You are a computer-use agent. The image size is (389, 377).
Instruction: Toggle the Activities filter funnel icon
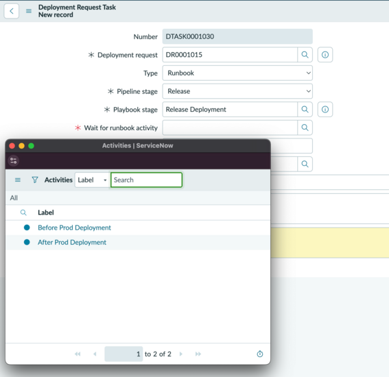pyautogui.click(x=35, y=180)
